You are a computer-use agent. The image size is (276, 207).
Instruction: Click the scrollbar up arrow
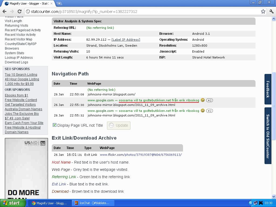274,19
